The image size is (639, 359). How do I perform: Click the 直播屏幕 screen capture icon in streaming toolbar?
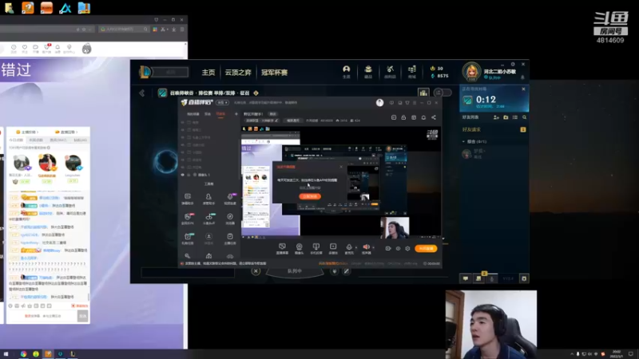282,248
